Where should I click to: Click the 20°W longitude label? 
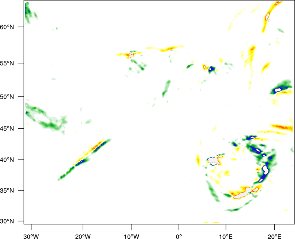click(83, 236)
